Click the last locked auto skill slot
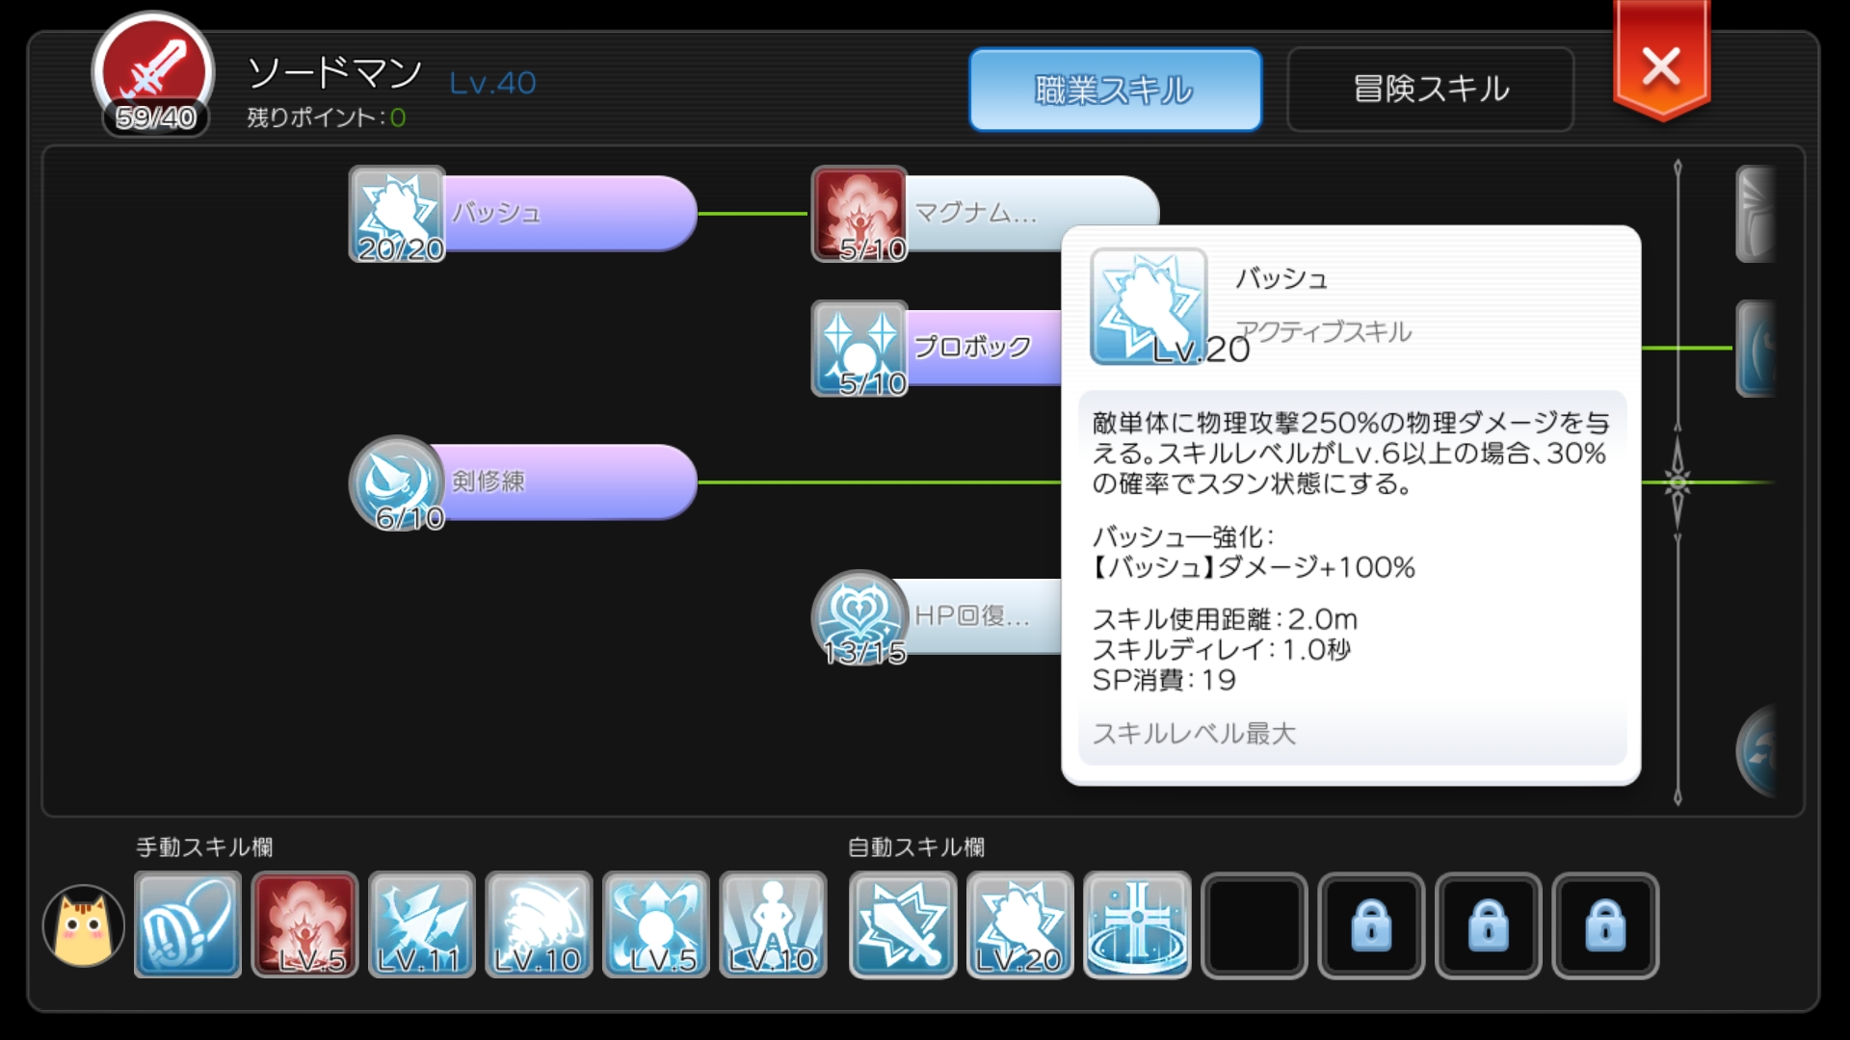The image size is (1850, 1040). [1606, 925]
